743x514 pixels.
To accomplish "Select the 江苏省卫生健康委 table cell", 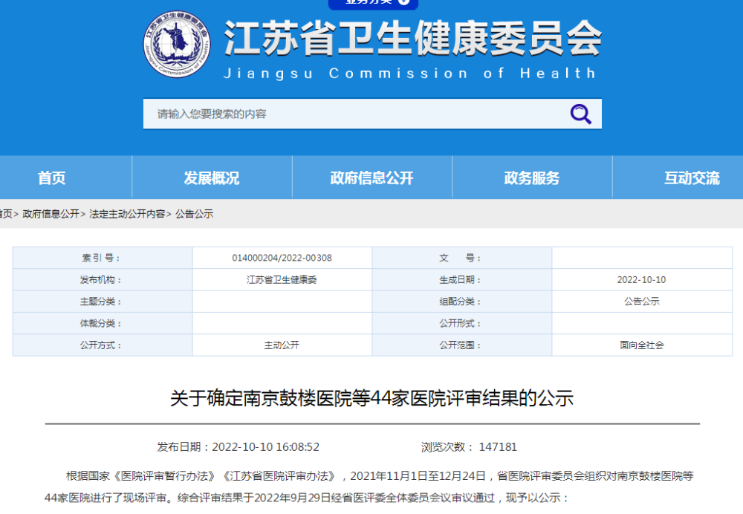I will pyautogui.click(x=282, y=280).
